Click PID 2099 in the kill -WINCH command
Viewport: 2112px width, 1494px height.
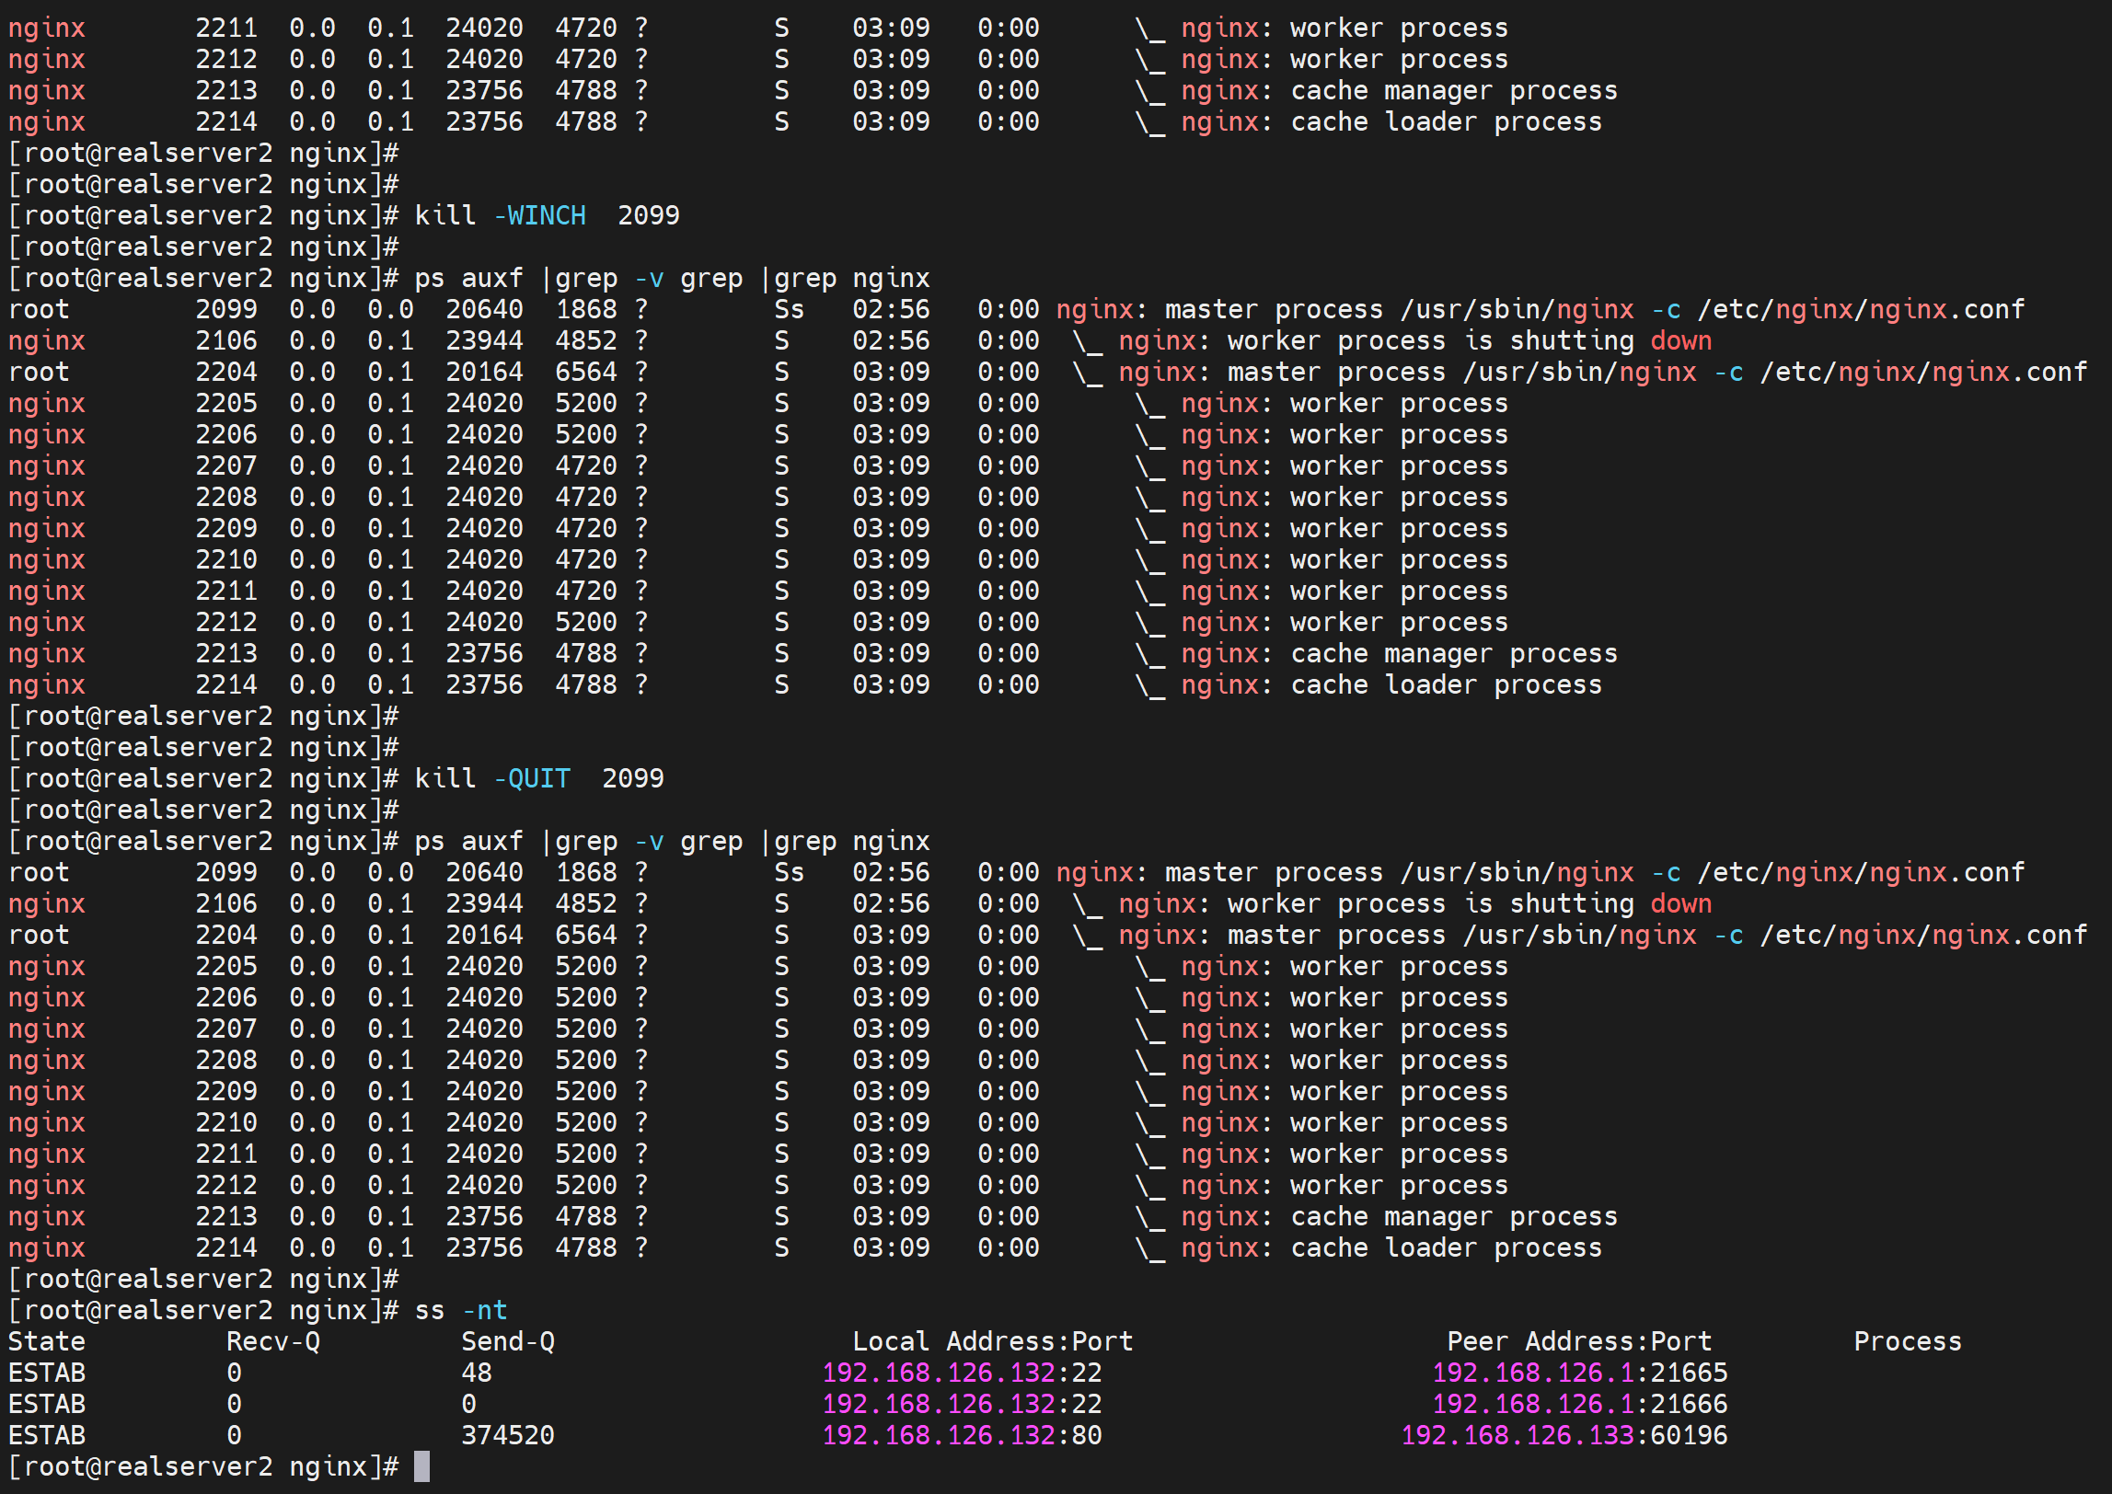point(648,215)
